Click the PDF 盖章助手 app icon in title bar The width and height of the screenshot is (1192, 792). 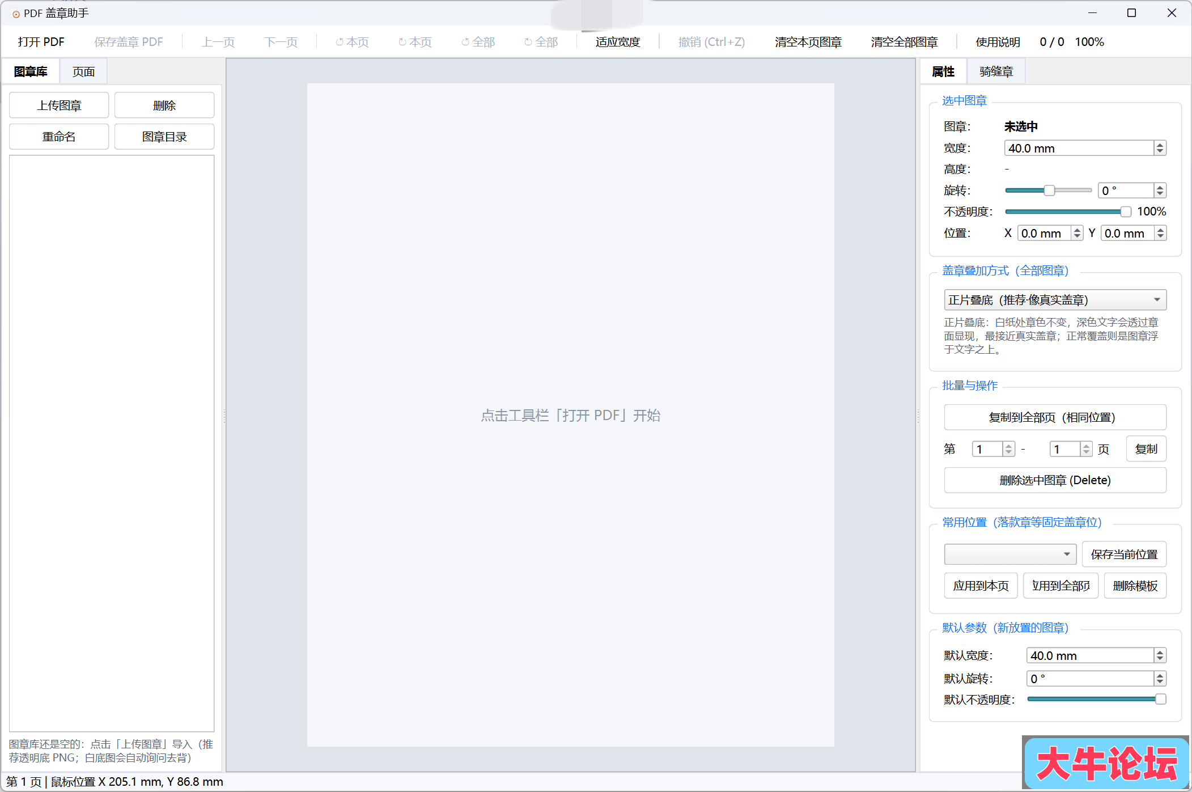click(x=16, y=14)
